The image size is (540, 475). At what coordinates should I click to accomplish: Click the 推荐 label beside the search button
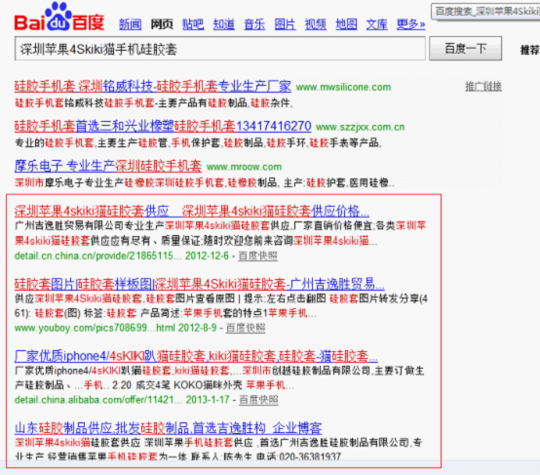(529, 50)
